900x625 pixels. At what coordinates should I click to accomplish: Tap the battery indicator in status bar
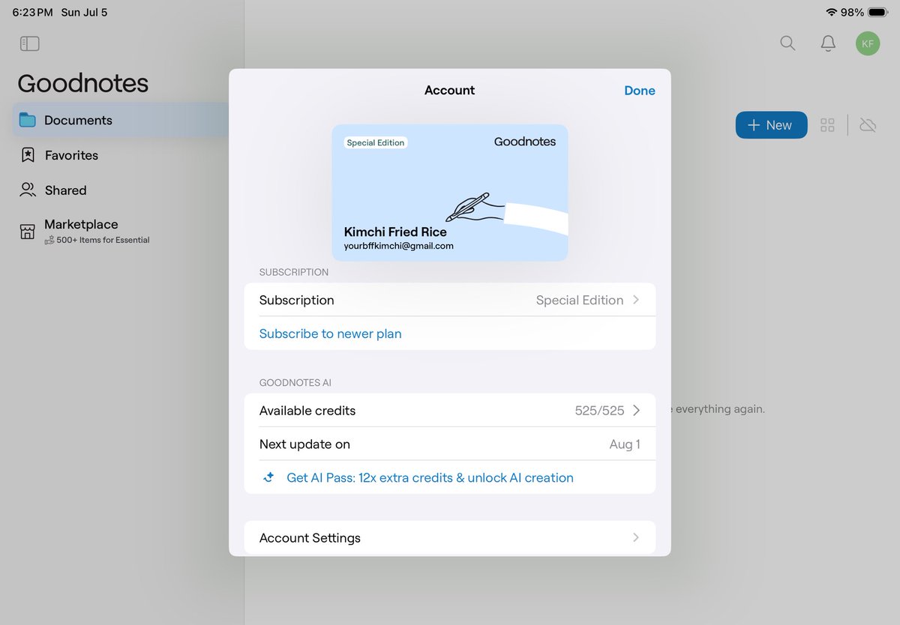pyautogui.click(x=878, y=13)
